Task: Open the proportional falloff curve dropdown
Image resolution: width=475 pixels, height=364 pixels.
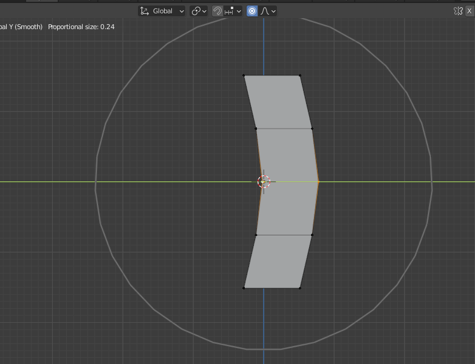Action: point(268,11)
